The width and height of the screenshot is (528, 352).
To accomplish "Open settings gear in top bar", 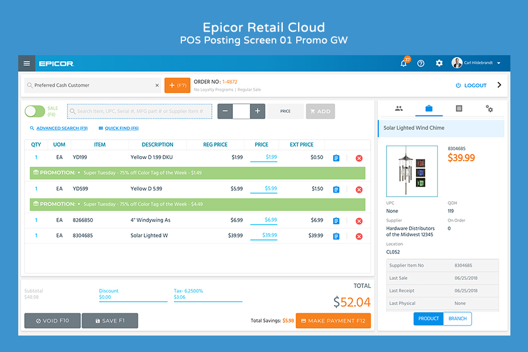I will click(x=439, y=63).
